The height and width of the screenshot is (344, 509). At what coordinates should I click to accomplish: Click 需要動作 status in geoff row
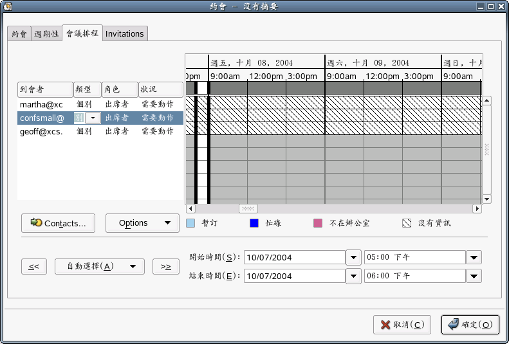coord(158,131)
